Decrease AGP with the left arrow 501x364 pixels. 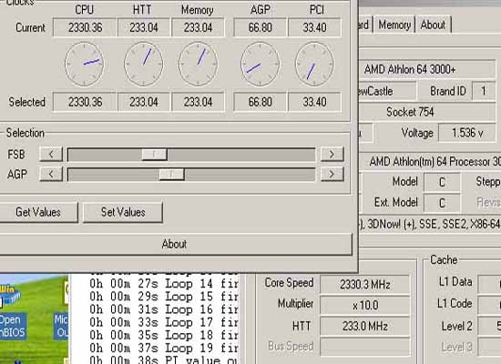point(51,175)
